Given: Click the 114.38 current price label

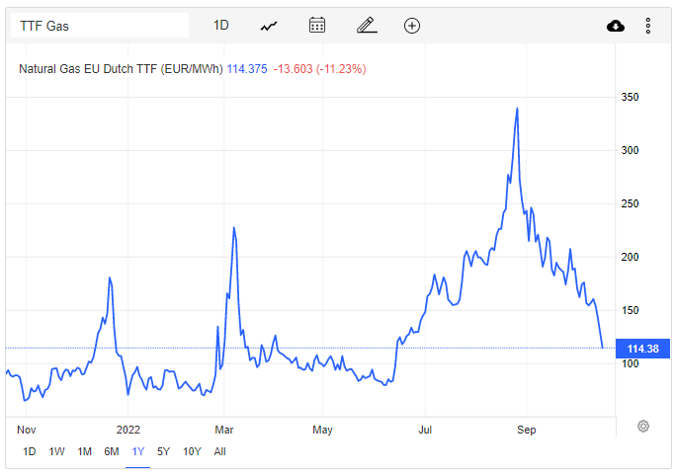Looking at the screenshot, I should pos(642,349).
